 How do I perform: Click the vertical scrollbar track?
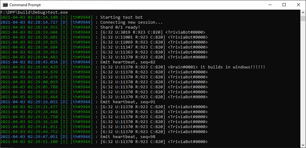[x=303, y=78]
